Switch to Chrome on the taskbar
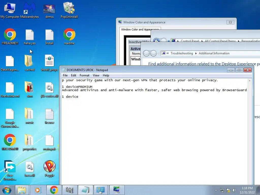This screenshot has height=195, width=260. coord(54,190)
